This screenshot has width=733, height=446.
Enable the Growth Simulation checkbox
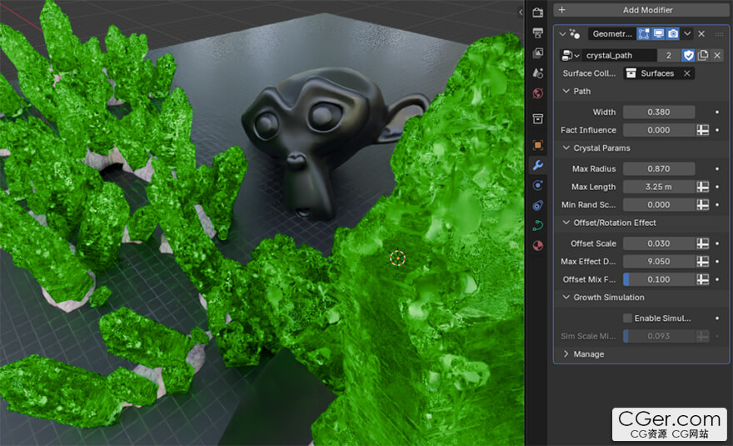pos(628,318)
